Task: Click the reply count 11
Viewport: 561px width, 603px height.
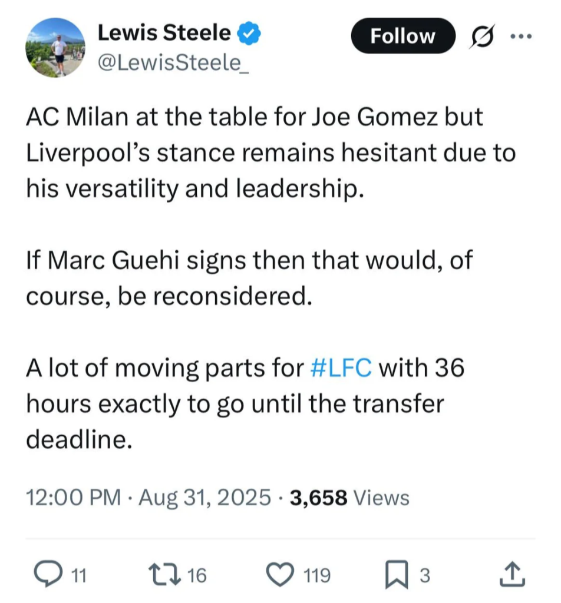Action: tap(79, 575)
